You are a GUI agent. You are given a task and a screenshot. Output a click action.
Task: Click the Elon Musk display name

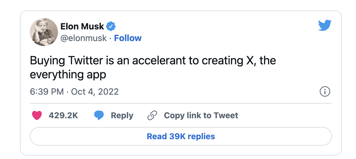82,27
